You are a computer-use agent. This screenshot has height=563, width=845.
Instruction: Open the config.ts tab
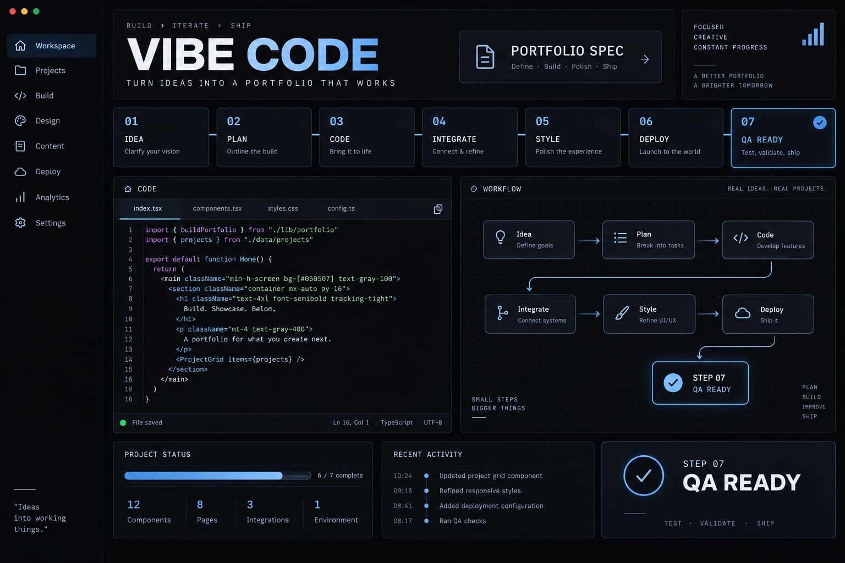[x=341, y=209]
